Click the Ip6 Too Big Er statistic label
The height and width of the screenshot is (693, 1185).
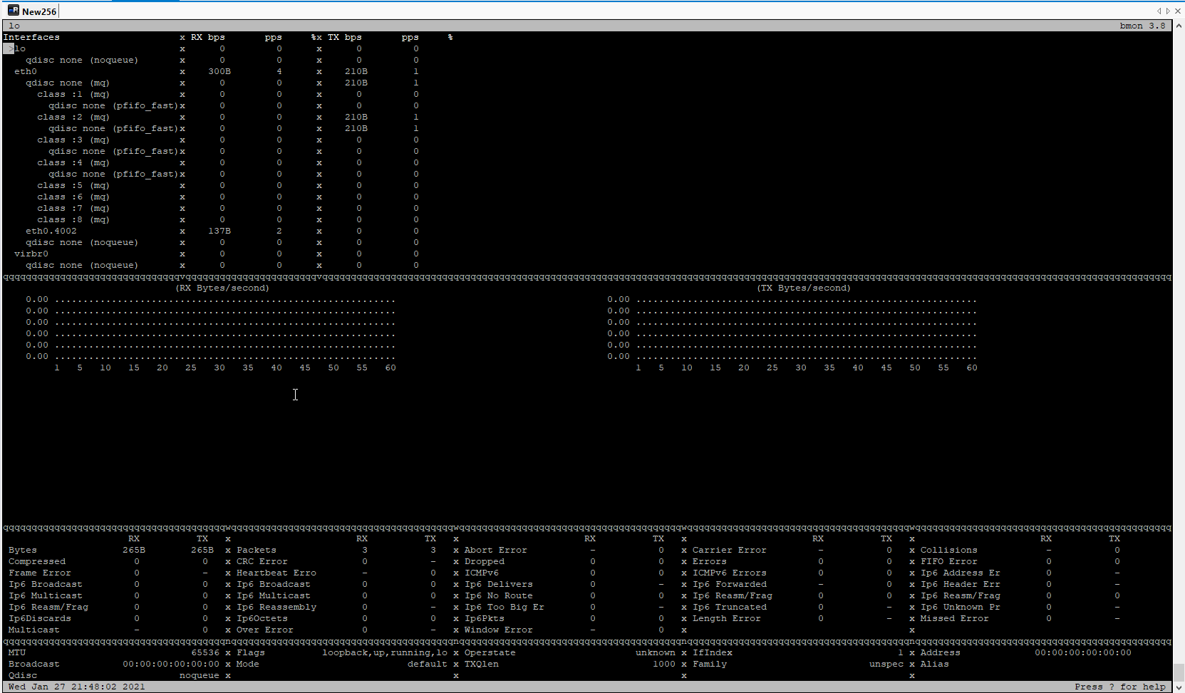pyautogui.click(x=504, y=607)
